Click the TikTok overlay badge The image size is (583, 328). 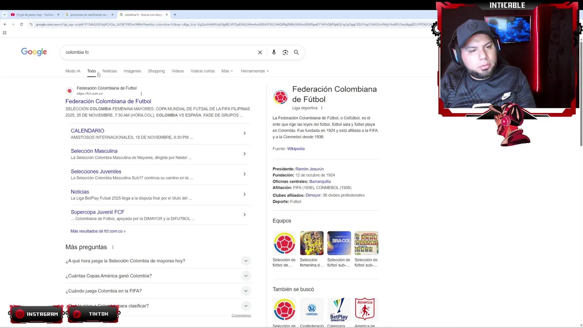93,314
